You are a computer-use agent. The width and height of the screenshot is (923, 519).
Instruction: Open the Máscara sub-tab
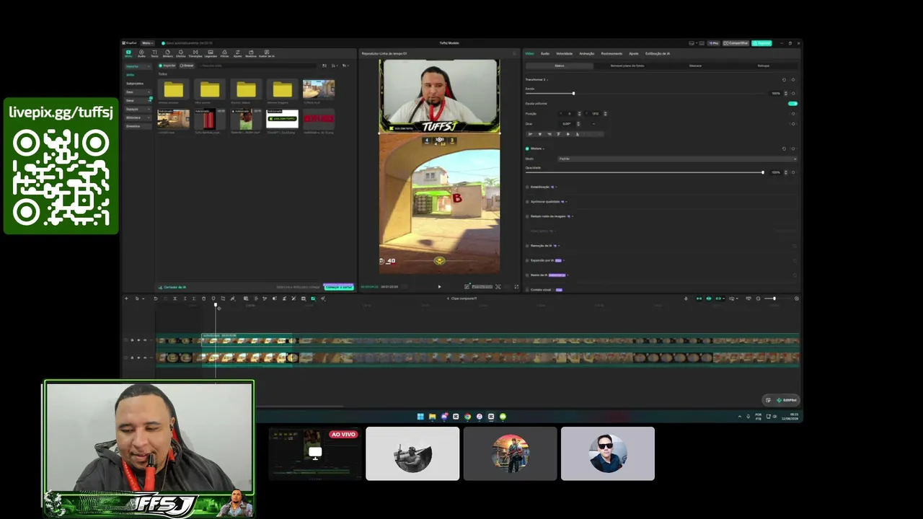point(695,66)
